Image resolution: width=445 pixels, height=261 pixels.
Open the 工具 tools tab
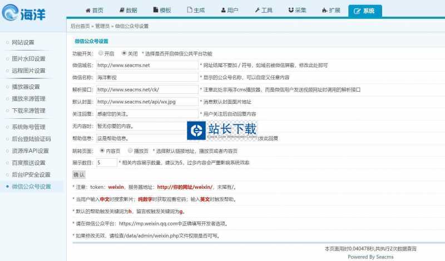coord(263,11)
